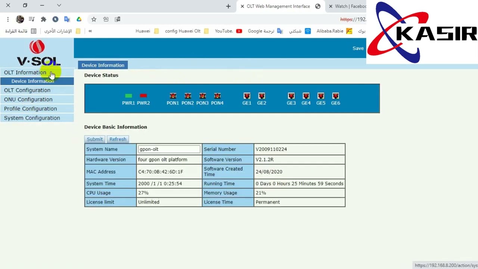This screenshot has height=269, width=478.
Task: Click the Memory Usage value 21%
Action: click(261, 193)
